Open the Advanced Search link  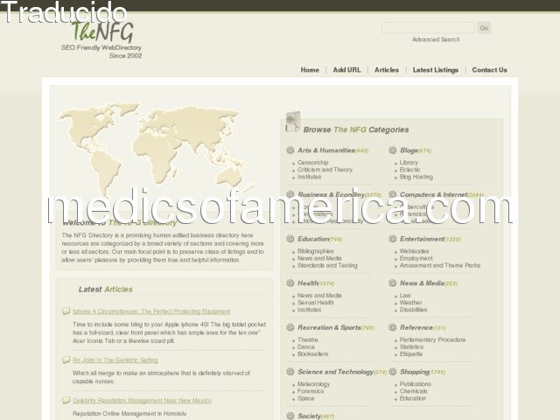click(x=436, y=39)
